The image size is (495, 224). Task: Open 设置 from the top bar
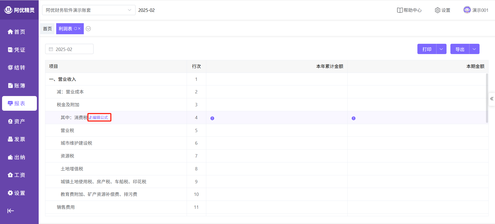coord(442,10)
